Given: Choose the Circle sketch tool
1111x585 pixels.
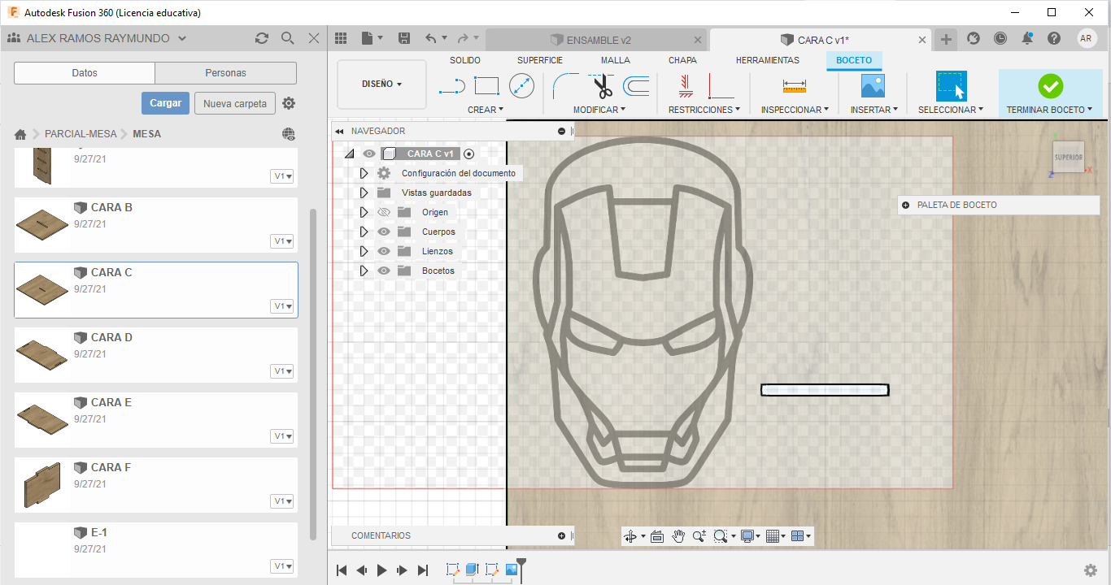Looking at the screenshot, I should pos(521,86).
